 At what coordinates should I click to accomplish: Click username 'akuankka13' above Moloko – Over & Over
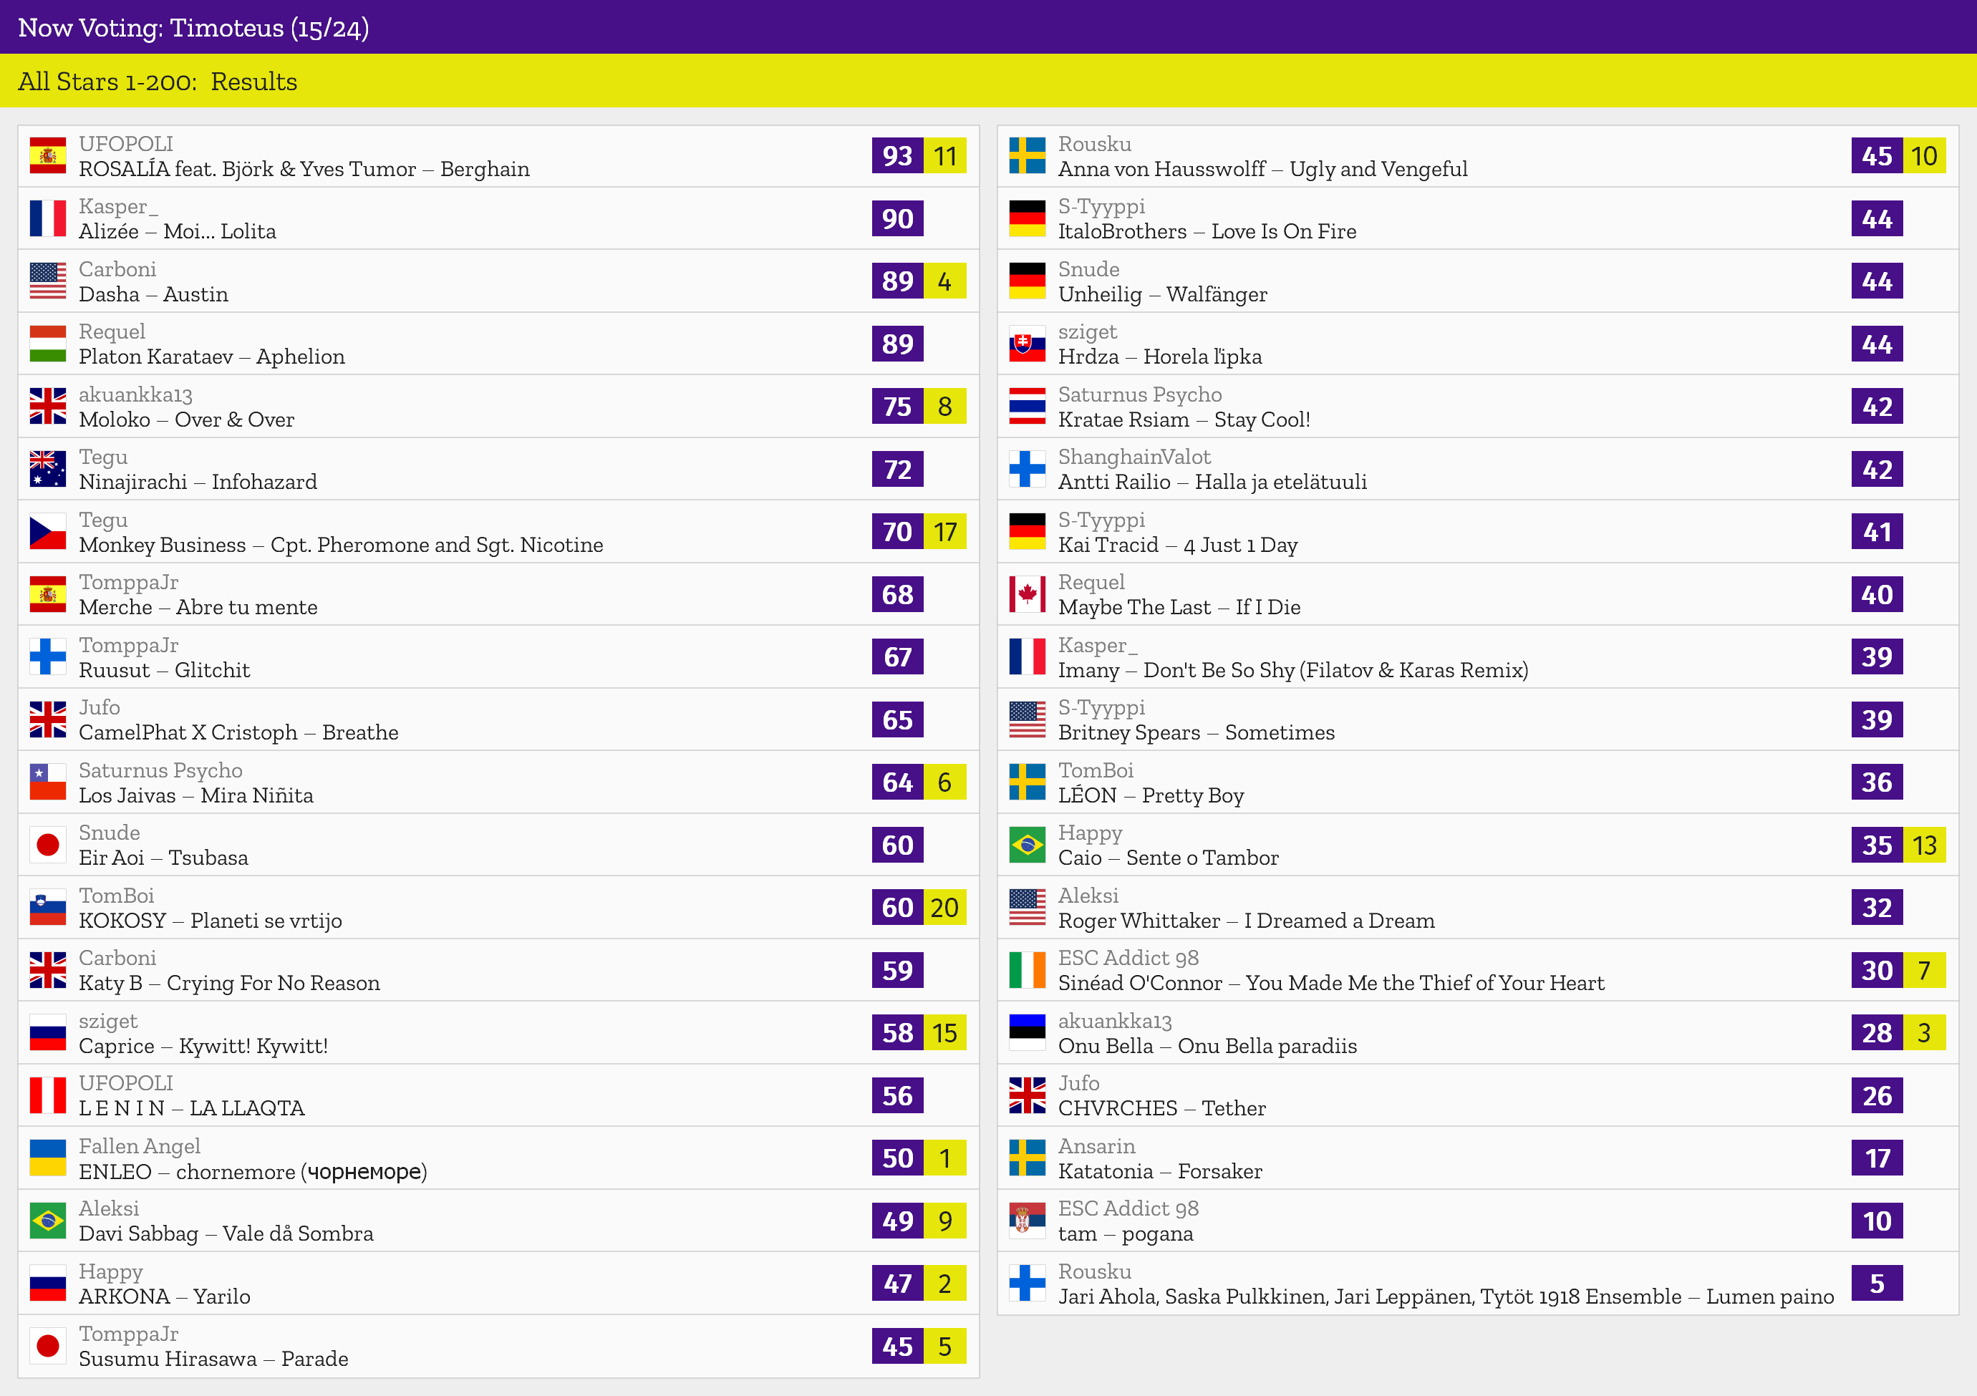point(135,394)
